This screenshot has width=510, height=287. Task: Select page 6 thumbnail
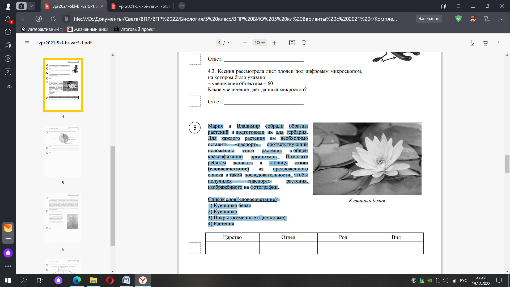tap(63, 218)
